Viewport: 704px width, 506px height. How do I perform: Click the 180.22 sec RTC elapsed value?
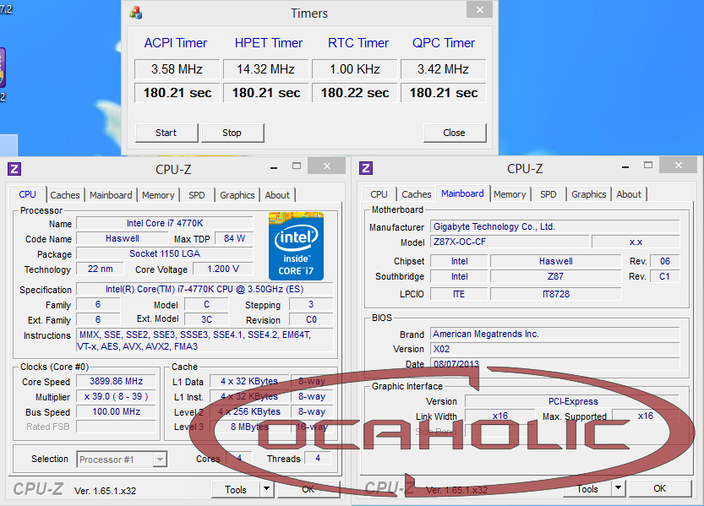(x=355, y=93)
